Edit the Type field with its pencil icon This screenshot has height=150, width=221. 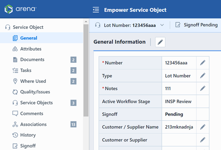click(203, 76)
